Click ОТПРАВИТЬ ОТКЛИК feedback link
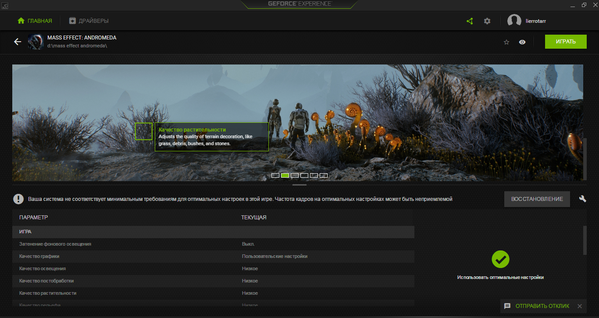This screenshot has width=599, height=318. [x=542, y=306]
